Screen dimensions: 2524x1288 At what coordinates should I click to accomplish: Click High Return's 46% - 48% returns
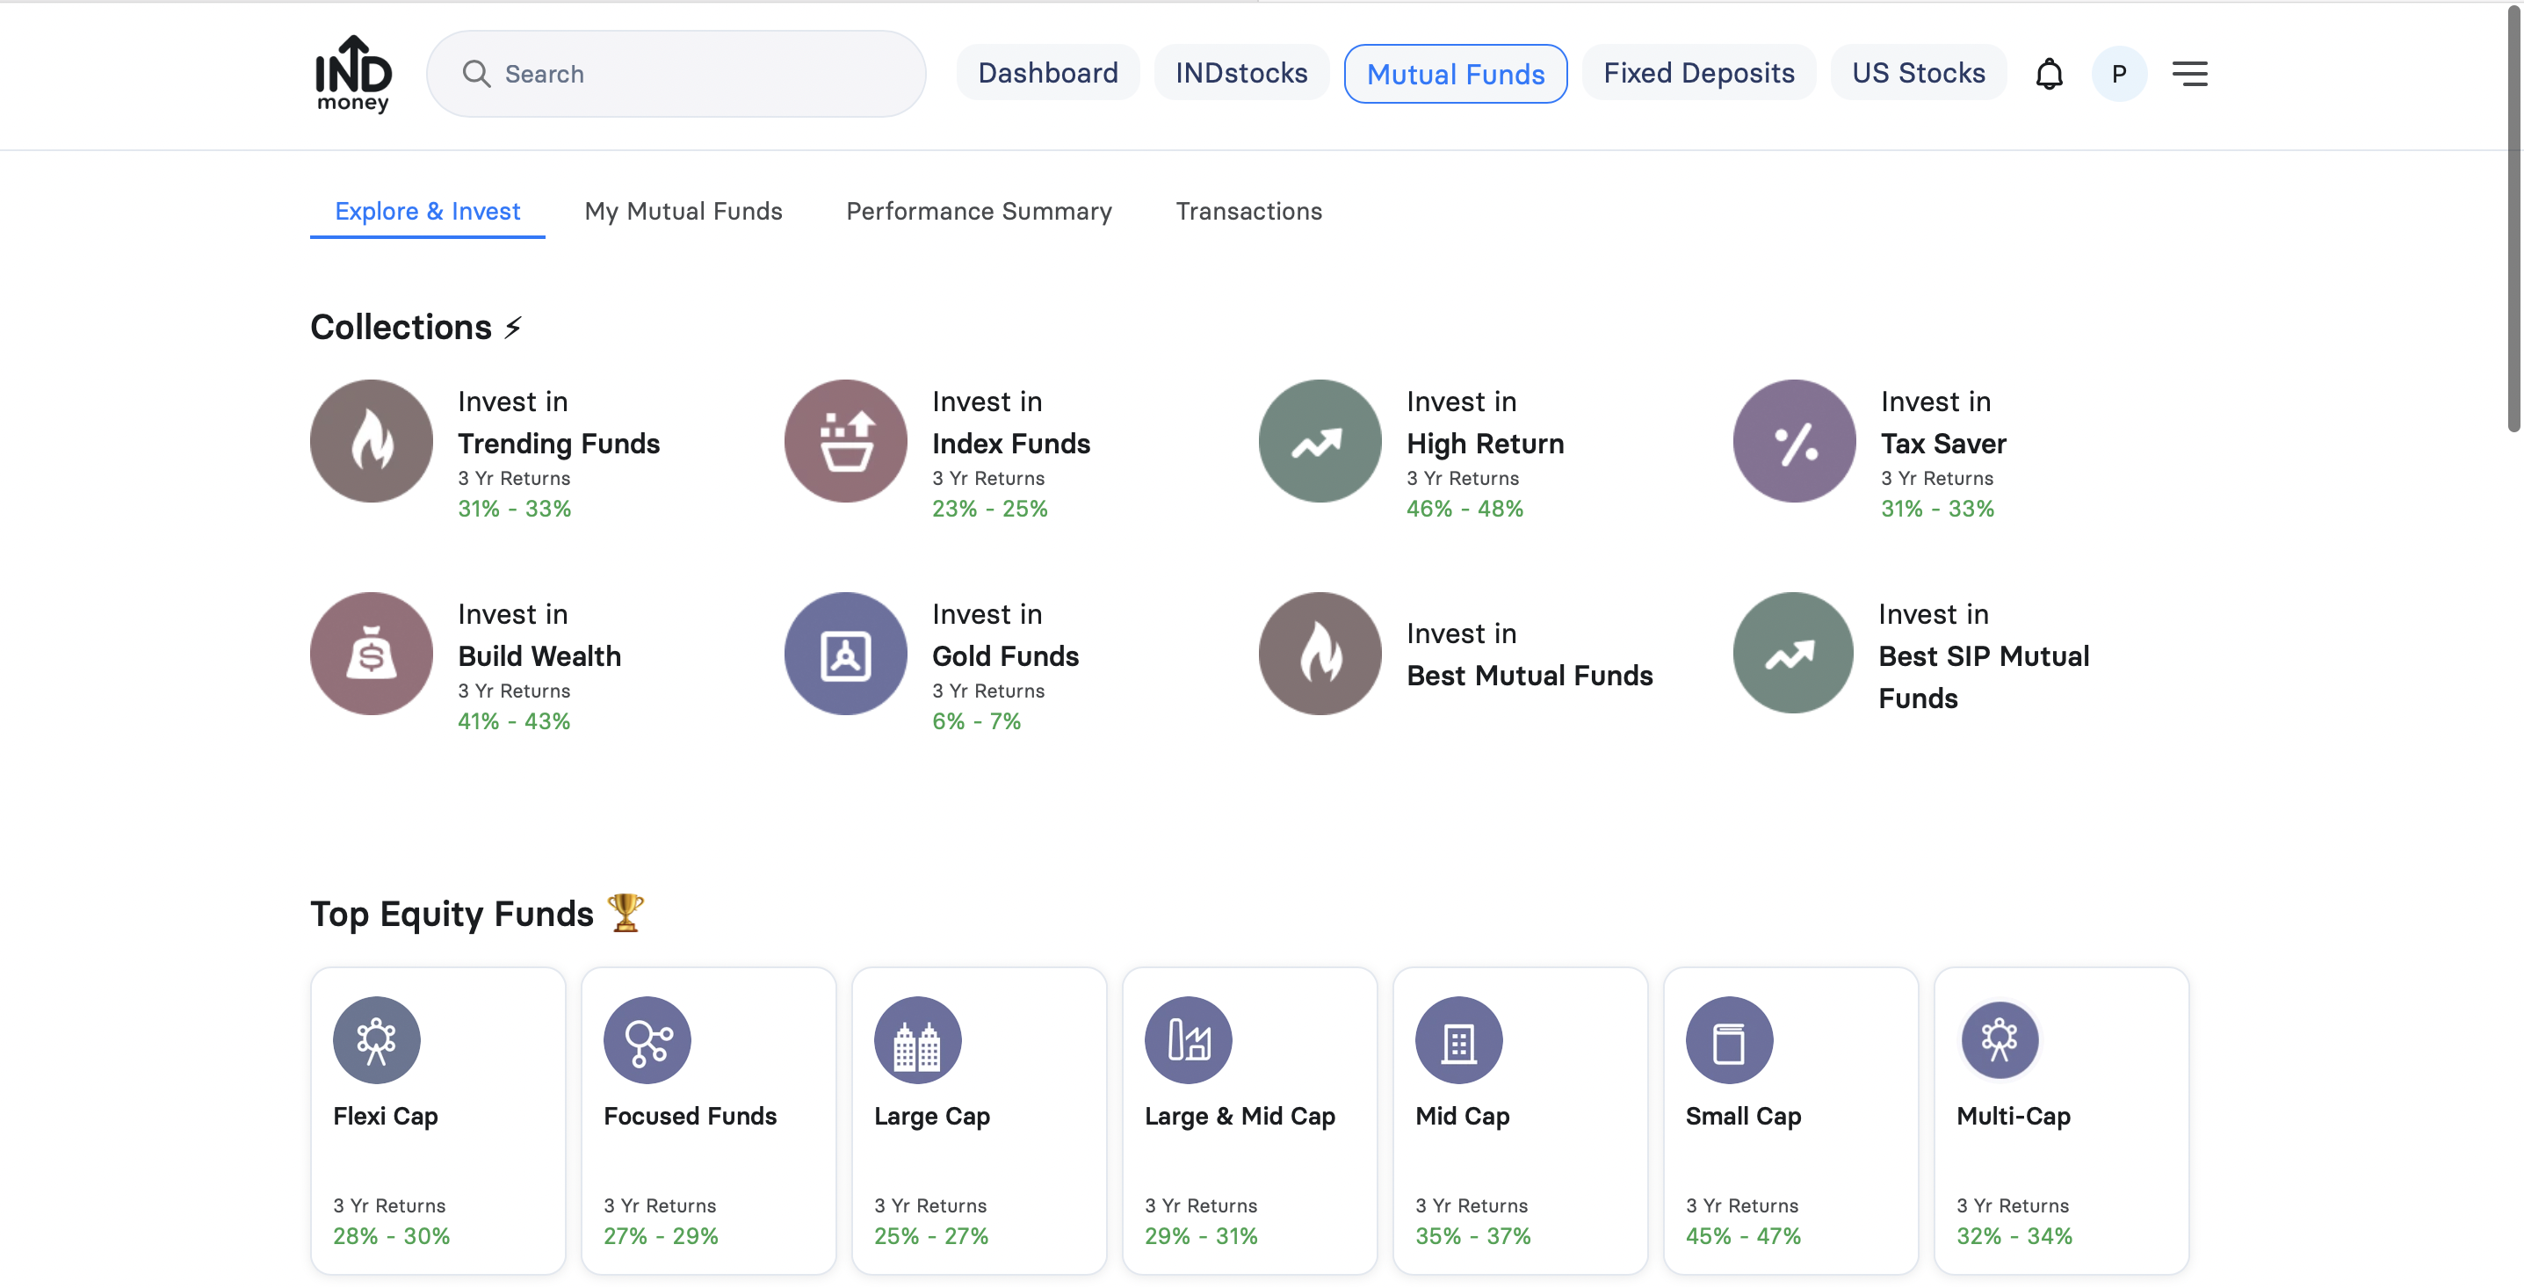tap(1464, 509)
